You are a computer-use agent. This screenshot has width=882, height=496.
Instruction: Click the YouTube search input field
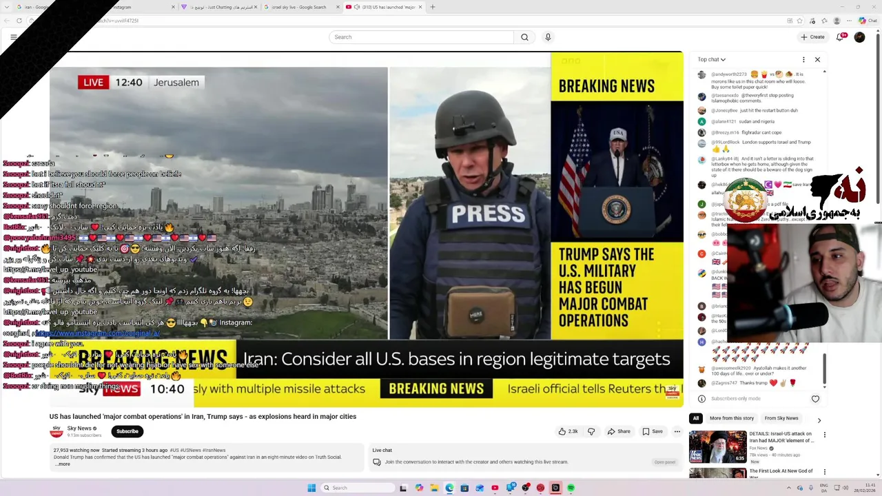(421, 37)
